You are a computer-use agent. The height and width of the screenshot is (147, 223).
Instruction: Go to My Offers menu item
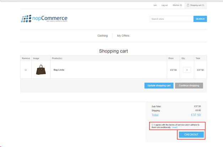tap(123, 36)
